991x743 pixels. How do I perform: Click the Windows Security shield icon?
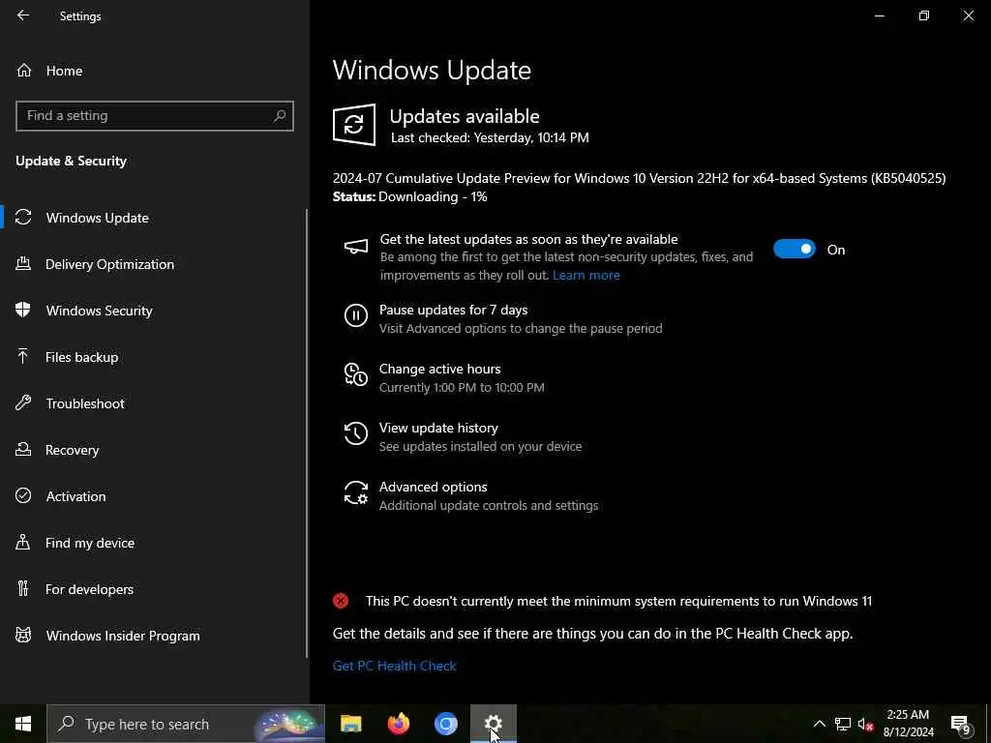click(23, 310)
